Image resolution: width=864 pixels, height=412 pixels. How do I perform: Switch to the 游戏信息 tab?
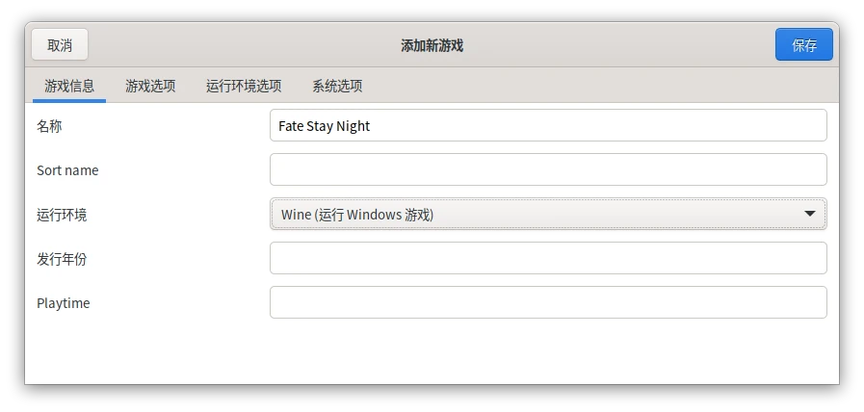click(x=69, y=86)
